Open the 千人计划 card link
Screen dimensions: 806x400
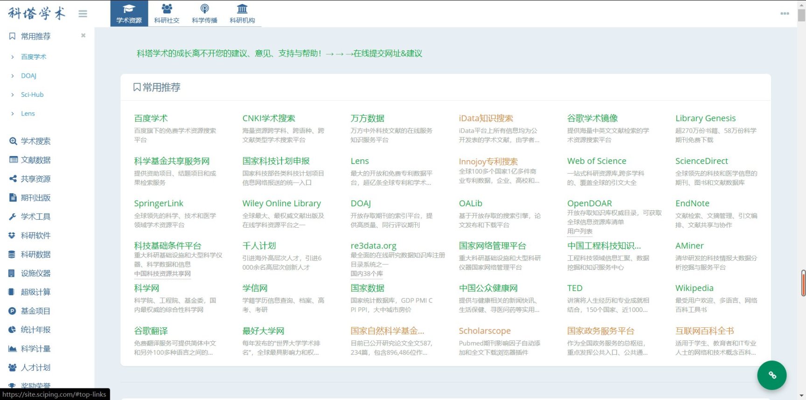[x=259, y=246]
